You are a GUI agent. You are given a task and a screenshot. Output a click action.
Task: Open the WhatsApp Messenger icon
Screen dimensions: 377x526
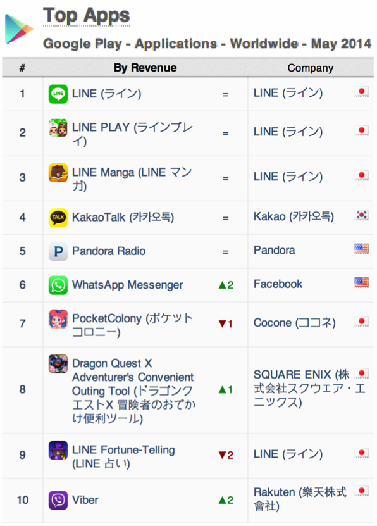(x=58, y=285)
